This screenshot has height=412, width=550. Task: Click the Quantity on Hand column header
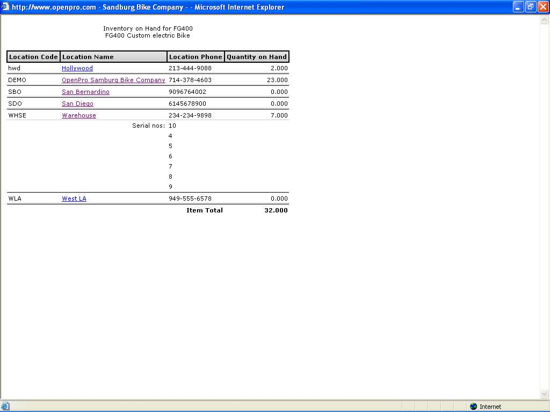coord(257,57)
